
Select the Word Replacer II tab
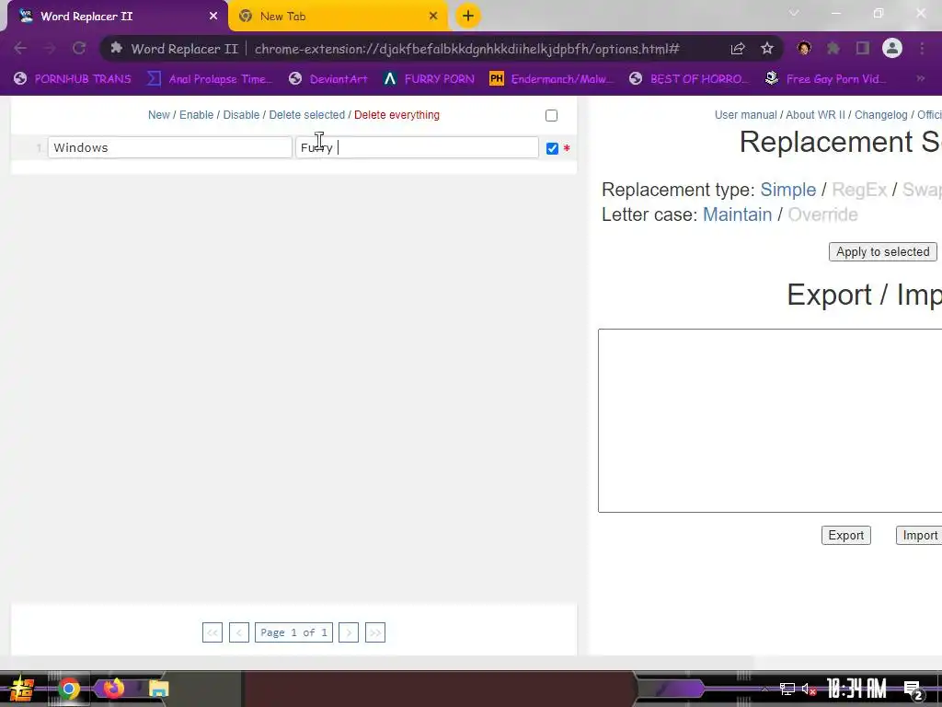click(114, 17)
